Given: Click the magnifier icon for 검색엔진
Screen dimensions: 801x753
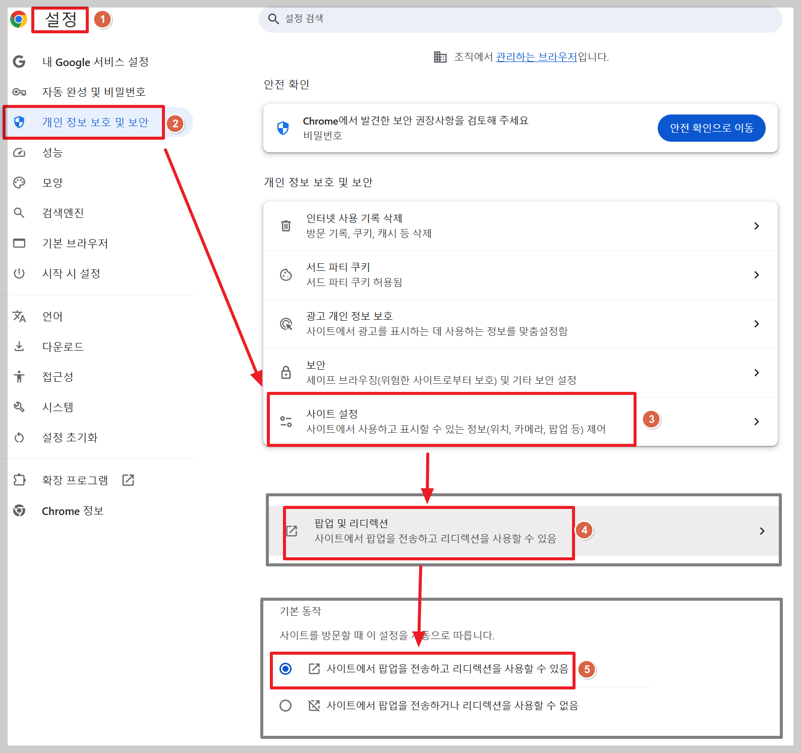Looking at the screenshot, I should coord(19,213).
